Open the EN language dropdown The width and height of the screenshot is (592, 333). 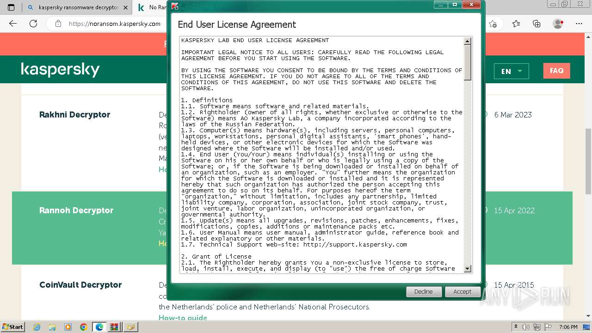pyautogui.click(x=511, y=71)
